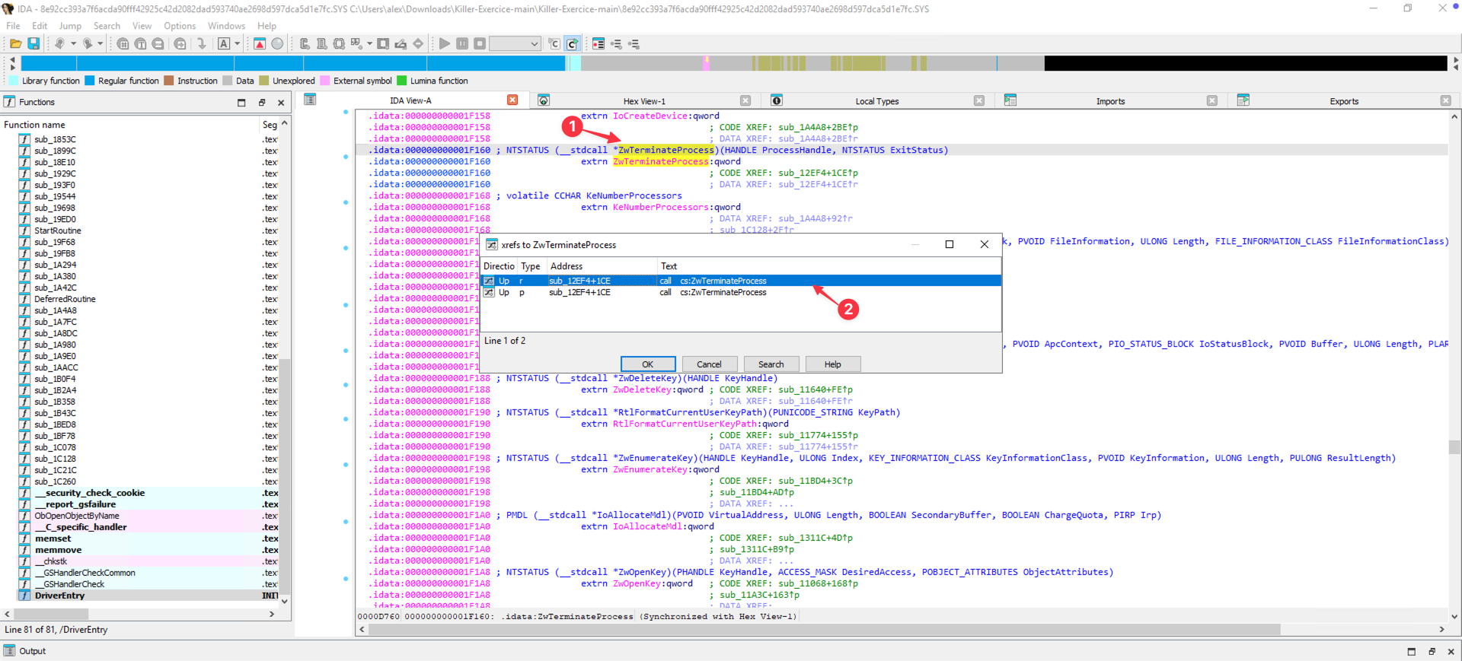Screen dimensions: 1462x661
Task: Select StartRoutine in the Functions list
Action: coord(57,230)
